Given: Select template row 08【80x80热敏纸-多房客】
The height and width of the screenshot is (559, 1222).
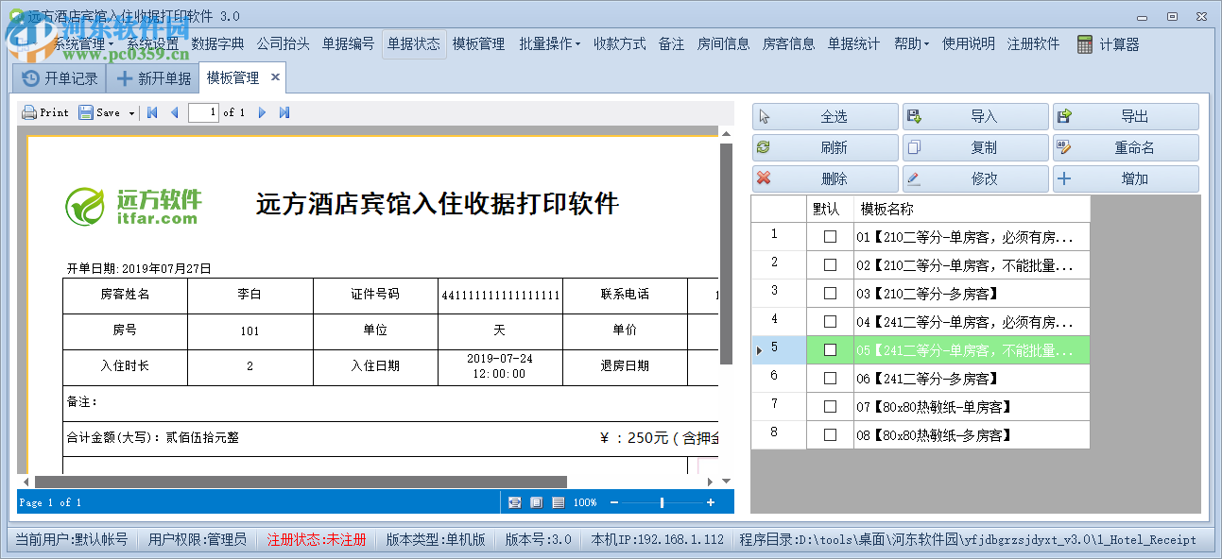Looking at the screenshot, I should 921,434.
